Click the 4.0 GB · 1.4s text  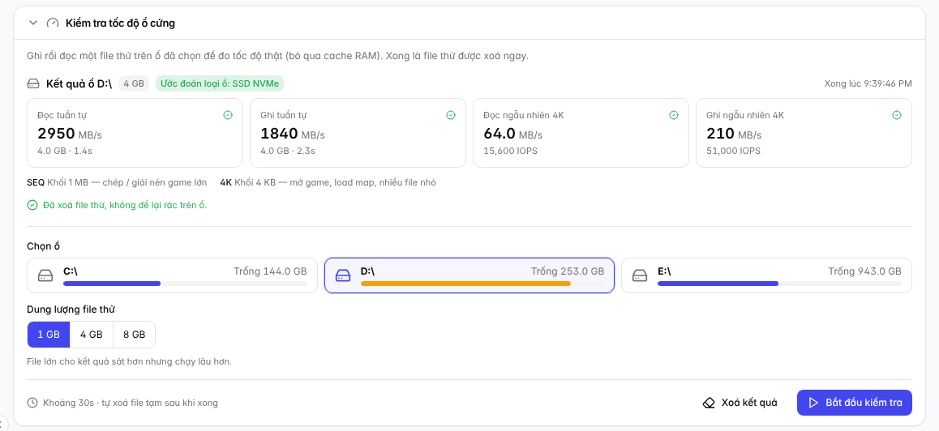[65, 151]
